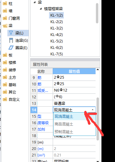
Task: Click row 17 property name 加剂
Action: coord(41,129)
